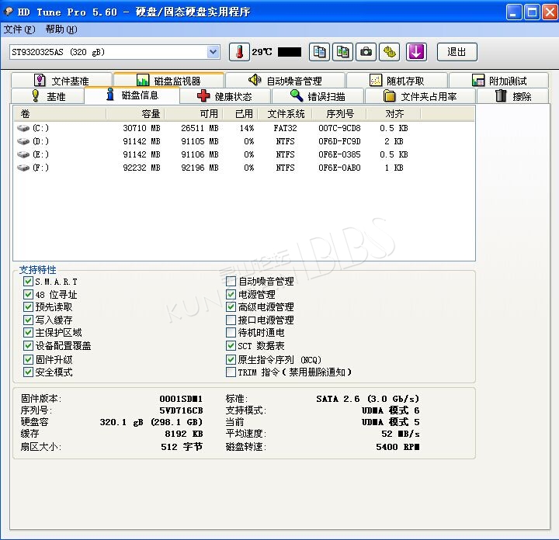Click the 卷 column header
Viewport: 559px width, 540px height.
pos(60,113)
